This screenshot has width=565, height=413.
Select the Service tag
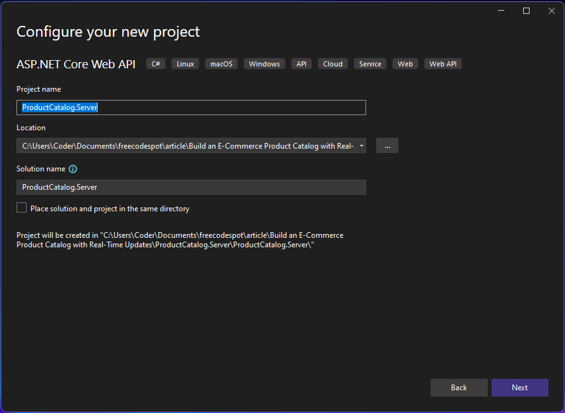click(x=370, y=64)
